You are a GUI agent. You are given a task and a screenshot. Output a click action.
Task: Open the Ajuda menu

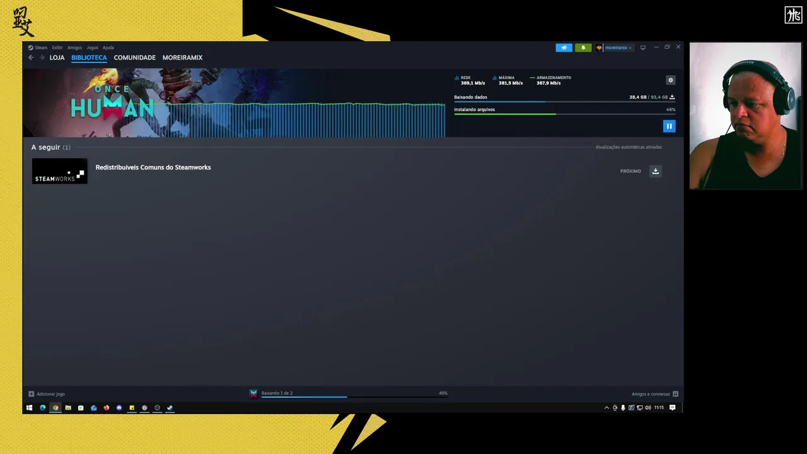108,47
